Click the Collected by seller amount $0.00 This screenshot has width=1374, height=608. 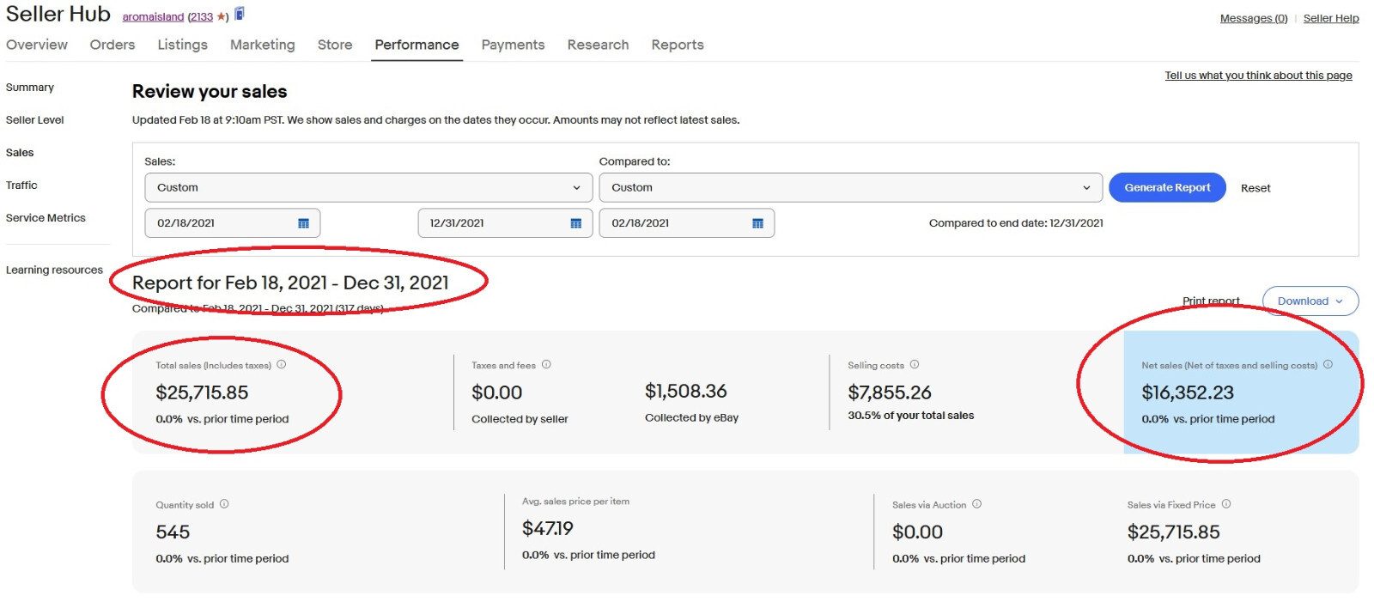(497, 392)
